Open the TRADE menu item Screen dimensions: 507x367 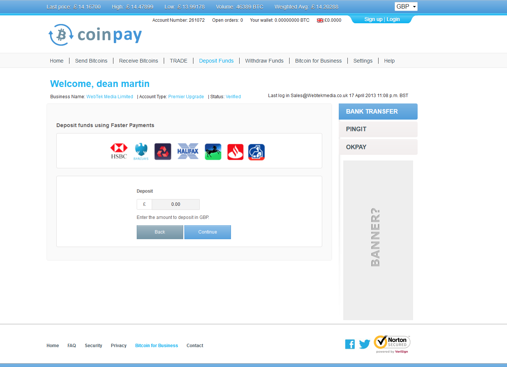178,61
